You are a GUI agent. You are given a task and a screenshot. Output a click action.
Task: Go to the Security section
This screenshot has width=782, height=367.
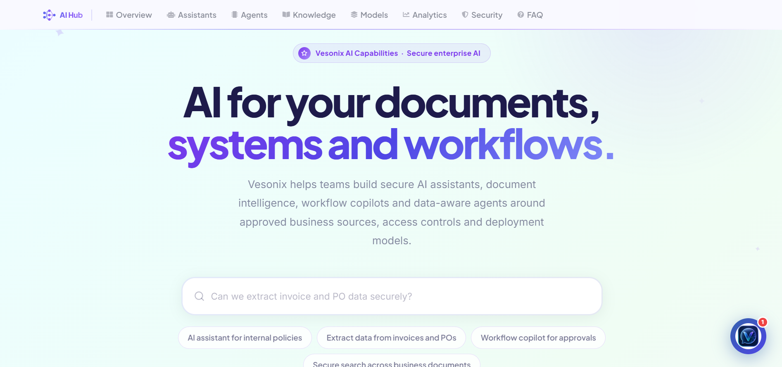pyautogui.click(x=482, y=15)
